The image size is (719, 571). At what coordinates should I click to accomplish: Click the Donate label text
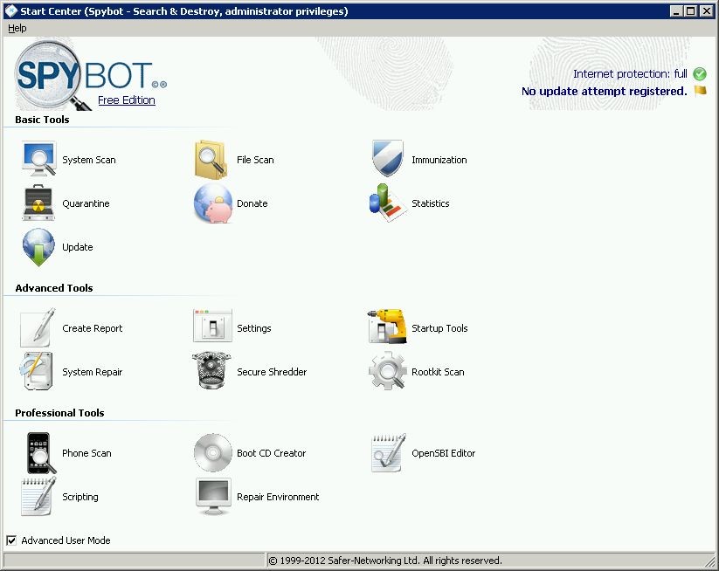point(252,203)
